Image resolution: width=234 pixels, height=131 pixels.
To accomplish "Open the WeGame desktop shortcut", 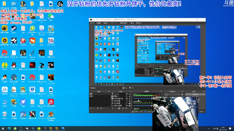I will [x=23, y=54].
